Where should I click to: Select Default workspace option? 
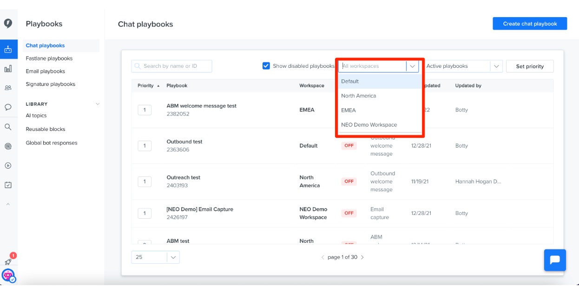click(380, 81)
